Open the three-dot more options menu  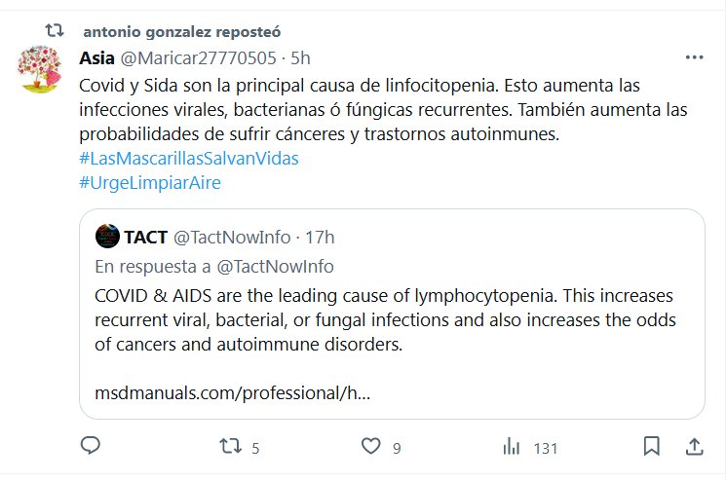pos(694,57)
